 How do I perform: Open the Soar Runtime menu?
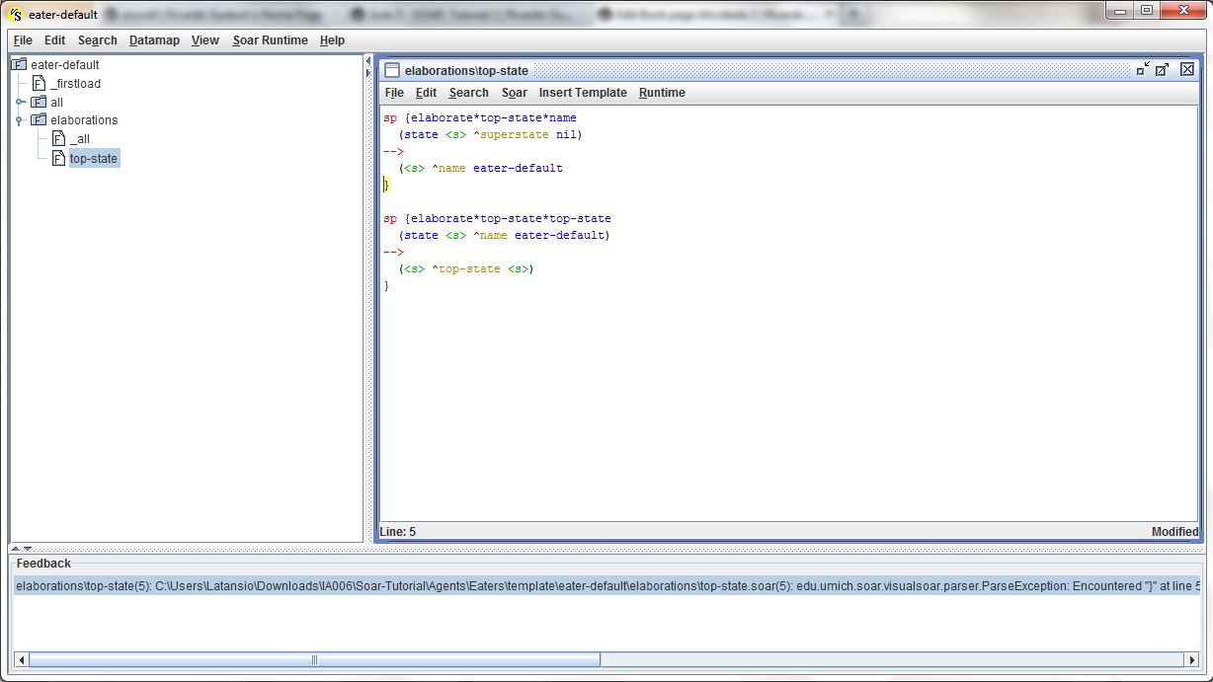270,40
